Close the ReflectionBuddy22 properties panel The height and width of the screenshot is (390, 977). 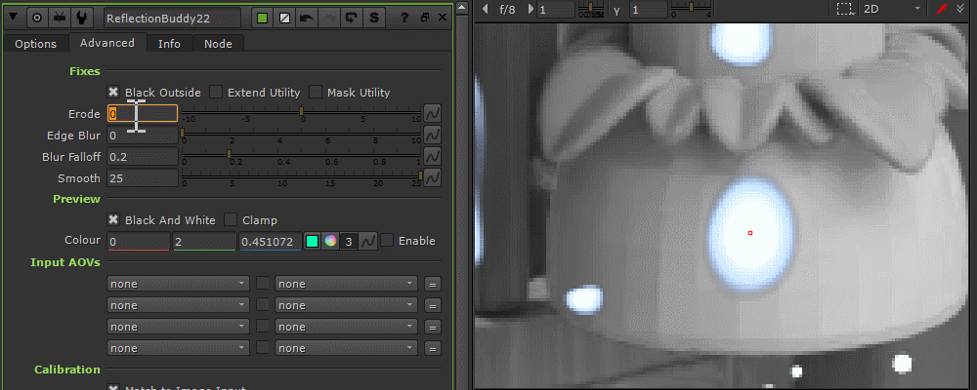[x=443, y=18]
